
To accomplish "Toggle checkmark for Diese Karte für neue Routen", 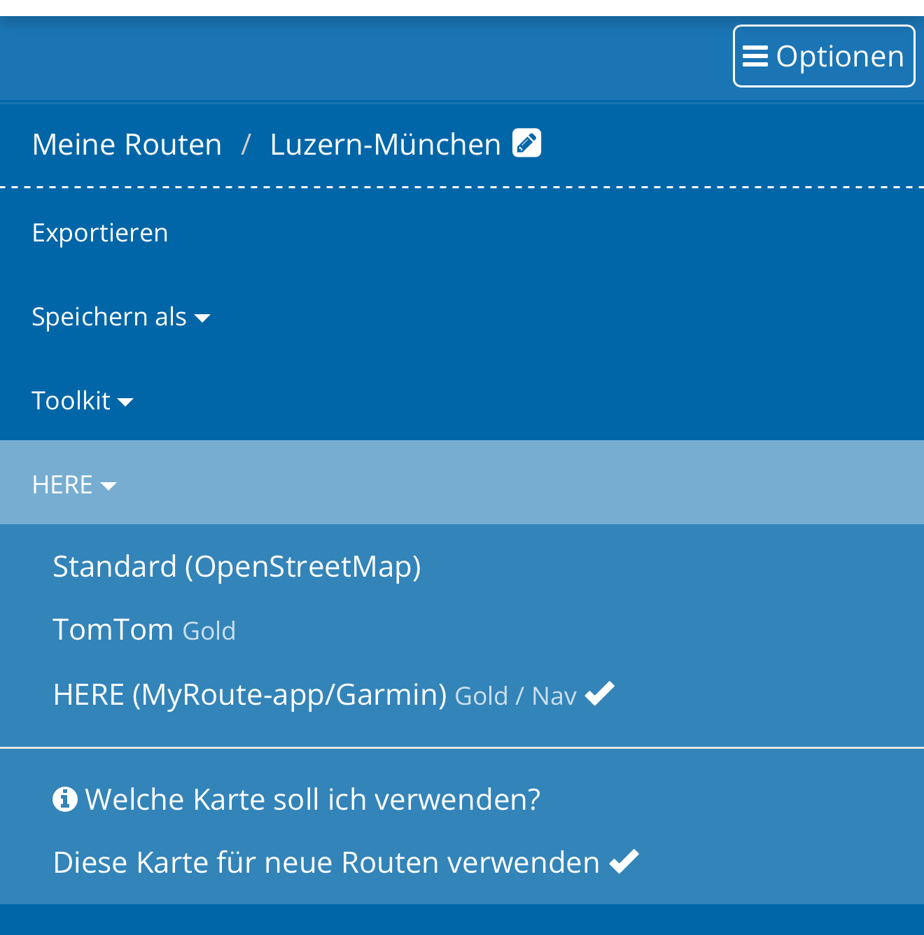I will [x=624, y=862].
